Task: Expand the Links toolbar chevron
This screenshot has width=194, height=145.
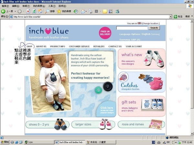Action: coord(192,16)
